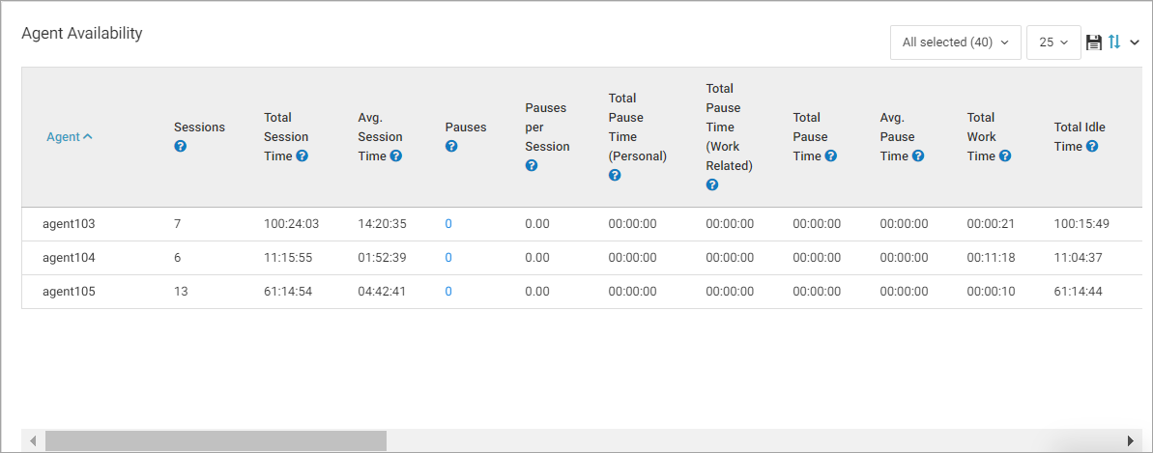This screenshot has width=1153, height=453.
Task: Open help icon beside Total Work Time
Action: [x=1004, y=156]
